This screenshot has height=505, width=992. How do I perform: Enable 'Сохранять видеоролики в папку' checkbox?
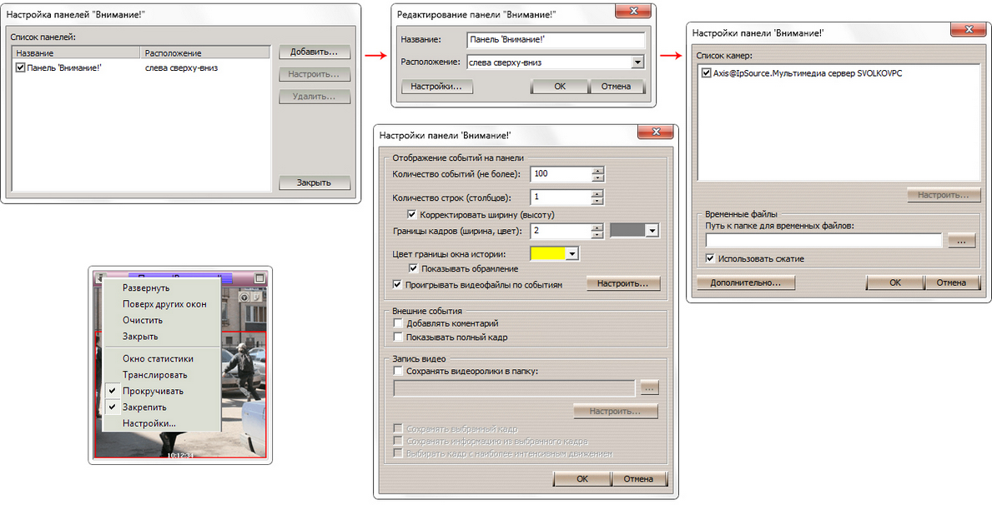click(x=399, y=371)
